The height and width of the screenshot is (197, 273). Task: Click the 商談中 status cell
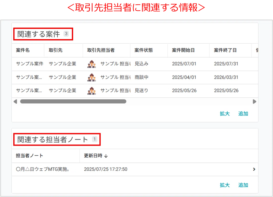click(141, 77)
